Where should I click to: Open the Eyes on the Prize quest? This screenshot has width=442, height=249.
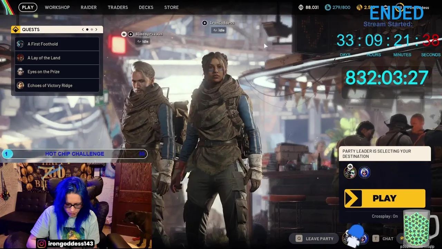pos(57,72)
